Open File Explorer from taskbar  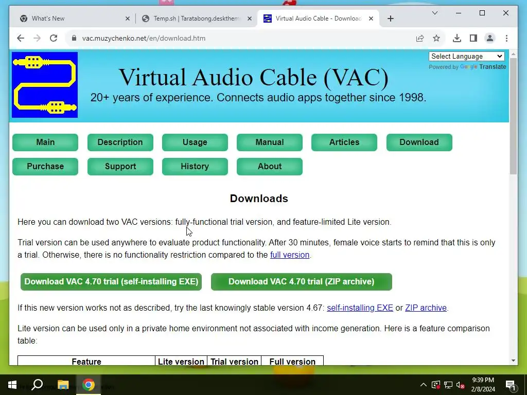point(63,385)
